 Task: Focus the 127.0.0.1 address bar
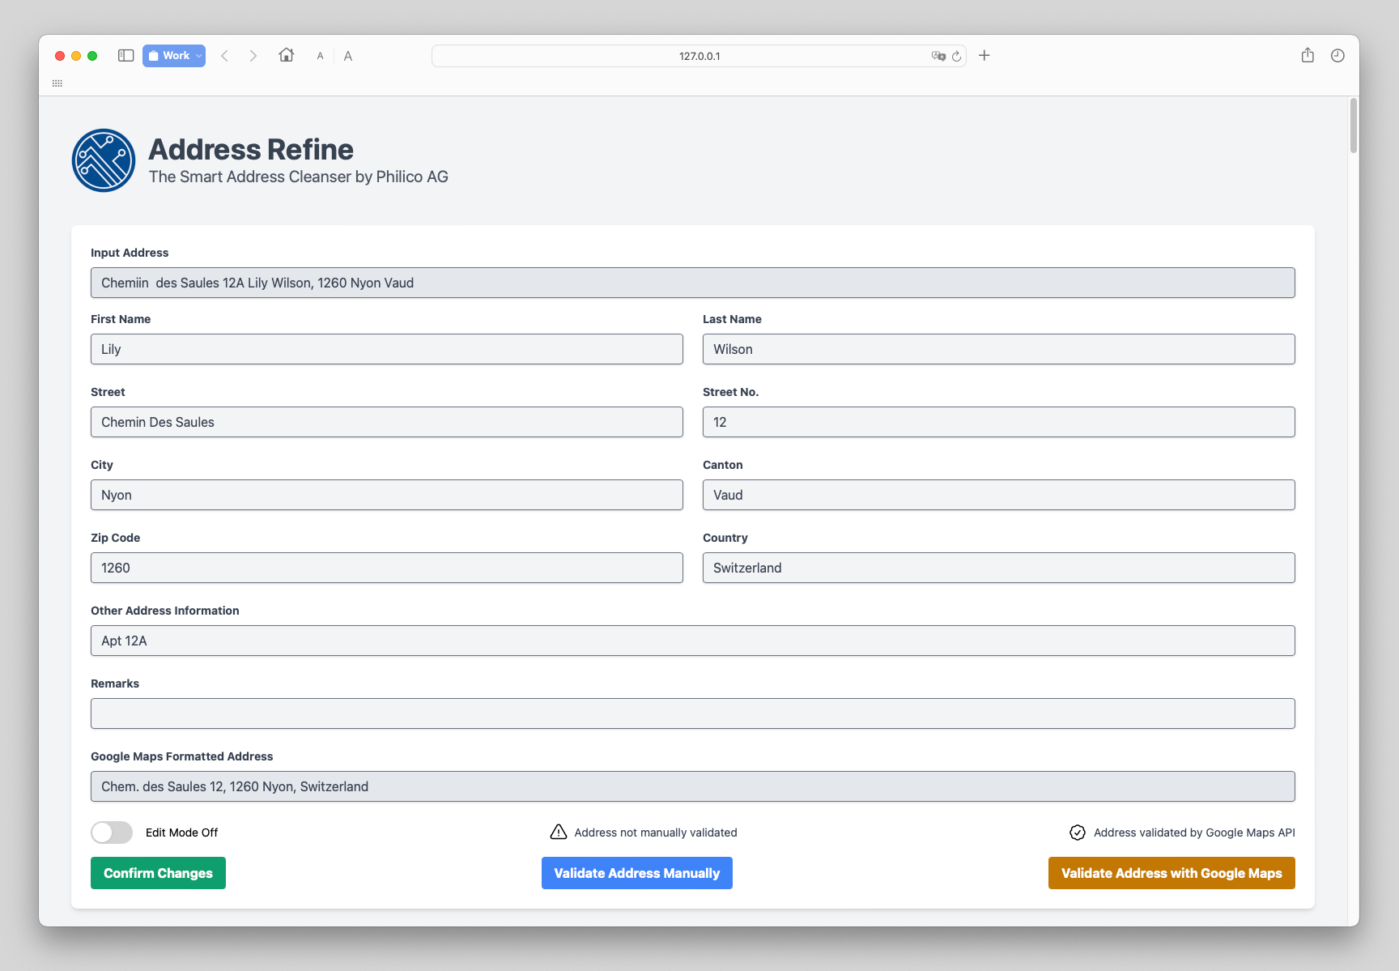point(698,56)
